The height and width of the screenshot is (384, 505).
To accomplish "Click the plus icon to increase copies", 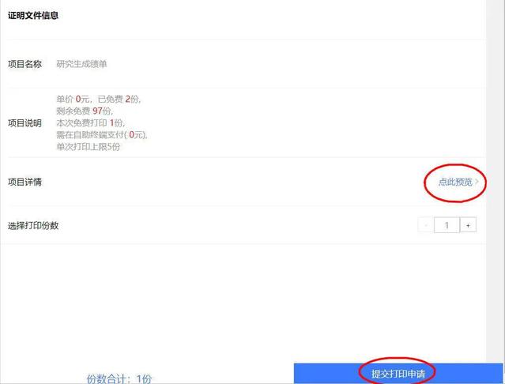I will (x=468, y=225).
